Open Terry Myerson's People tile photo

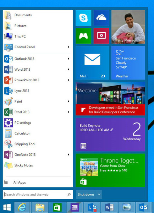point(128,27)
